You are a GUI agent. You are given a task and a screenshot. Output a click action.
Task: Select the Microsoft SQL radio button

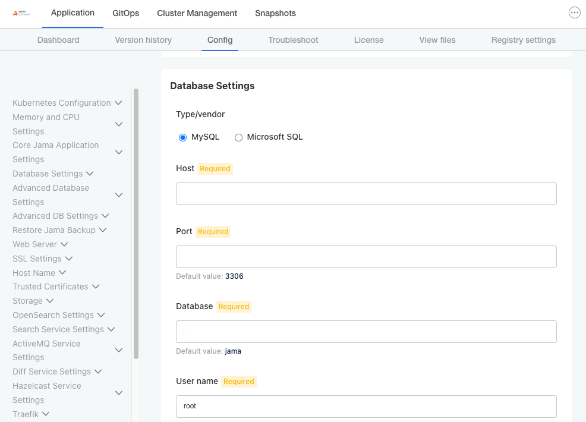[x=238, y=137]
